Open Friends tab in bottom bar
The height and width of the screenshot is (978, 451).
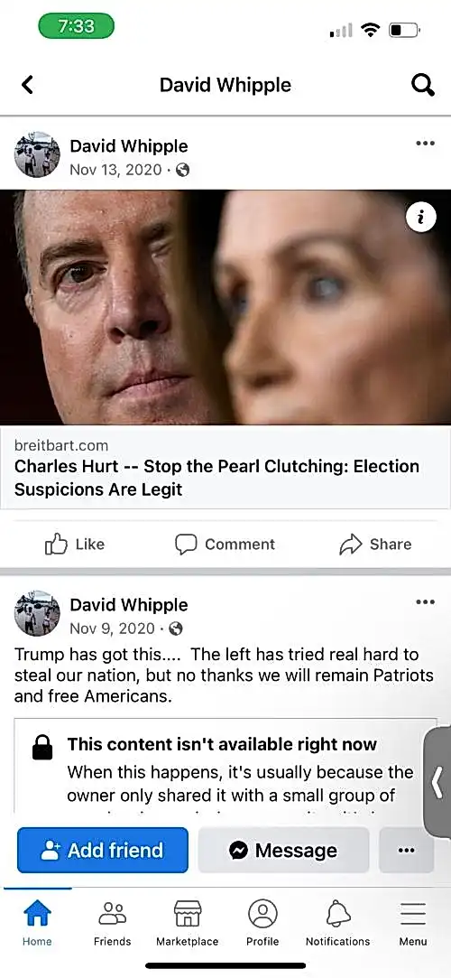click(x=113, y=924)
